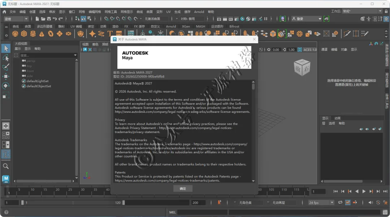Click the Home icon in menu bar
390x217 pixels.
click(x=4, y=12)
